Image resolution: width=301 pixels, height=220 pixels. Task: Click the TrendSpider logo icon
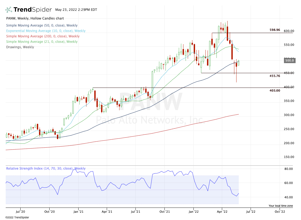tap(9, 10)
